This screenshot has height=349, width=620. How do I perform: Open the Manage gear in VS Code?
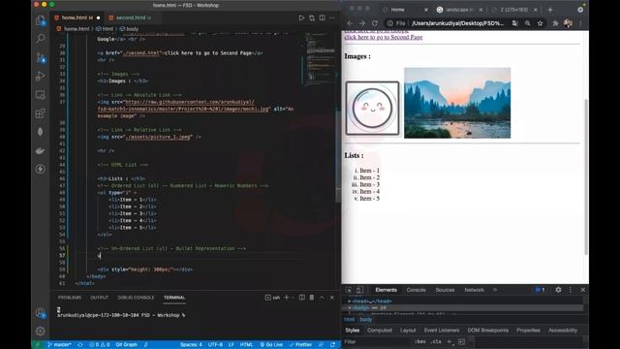pos(41,331)
